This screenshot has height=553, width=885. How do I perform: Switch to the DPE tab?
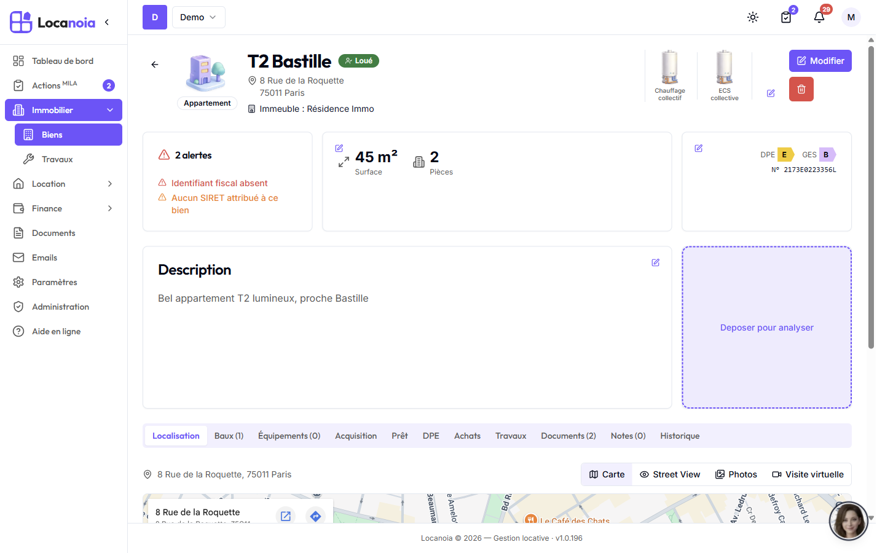coord(431,436)
